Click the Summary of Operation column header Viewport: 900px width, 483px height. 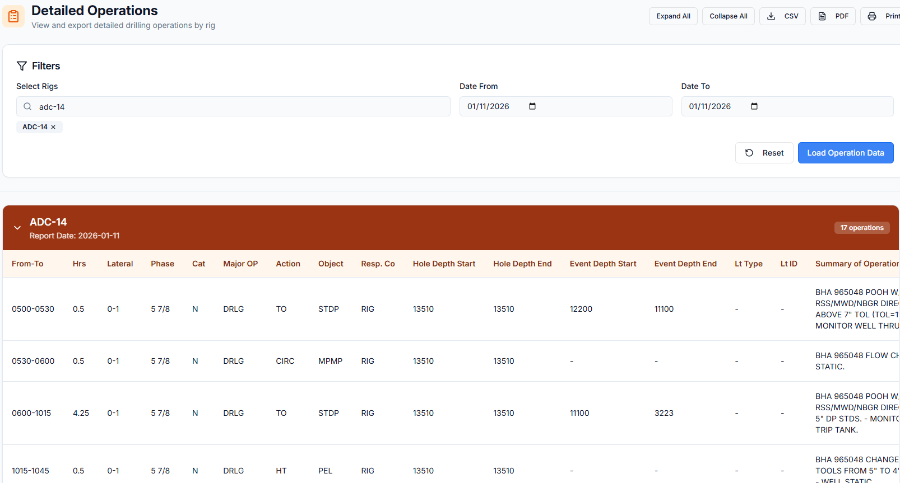856,264
